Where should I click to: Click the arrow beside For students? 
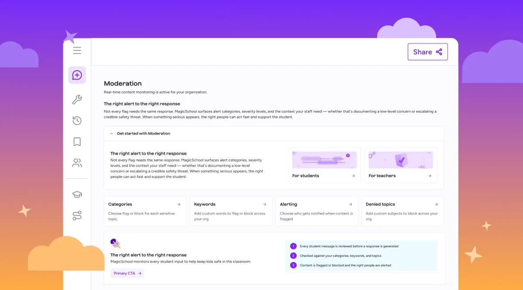[x=353, y=176]
